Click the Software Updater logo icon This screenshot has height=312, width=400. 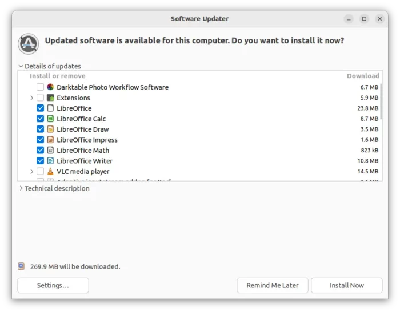click(x=29, y=44)
